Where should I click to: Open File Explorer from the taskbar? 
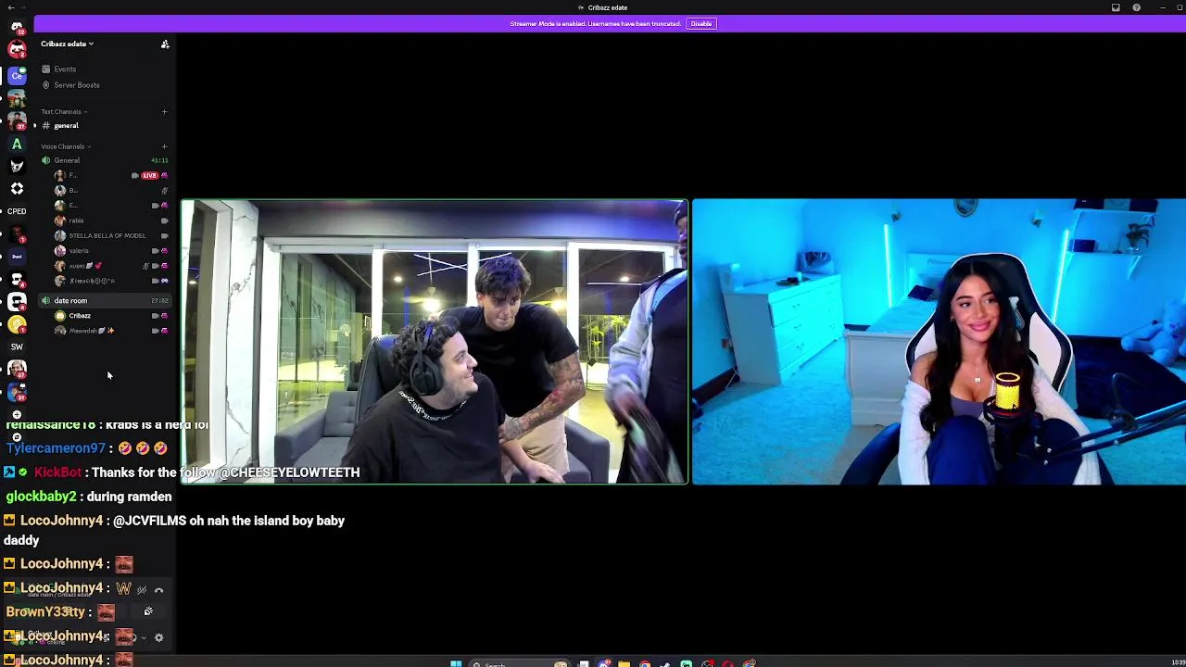[624, 663]
